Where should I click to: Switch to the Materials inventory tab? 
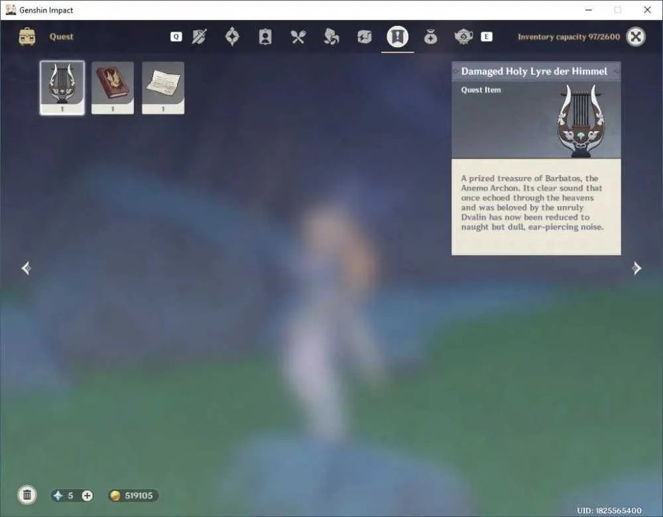click(331, 36)
